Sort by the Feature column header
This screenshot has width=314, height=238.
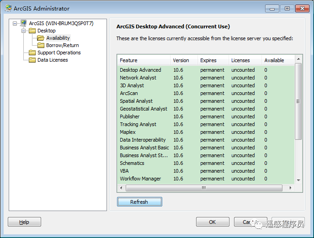pos(144,60)
